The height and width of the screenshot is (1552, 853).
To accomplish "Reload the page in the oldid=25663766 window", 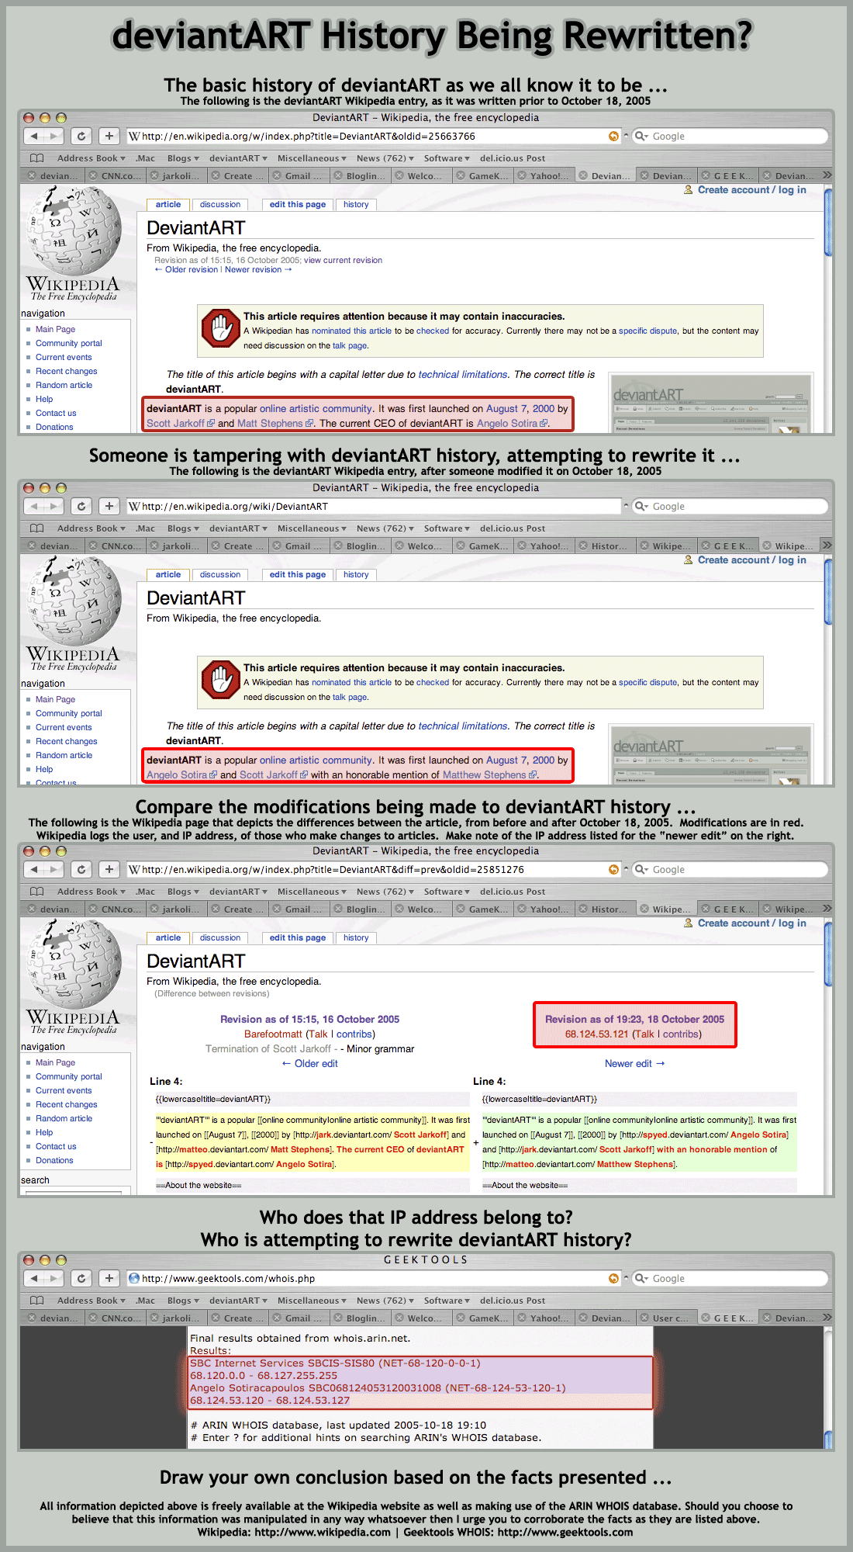I will tap(81, 136).
